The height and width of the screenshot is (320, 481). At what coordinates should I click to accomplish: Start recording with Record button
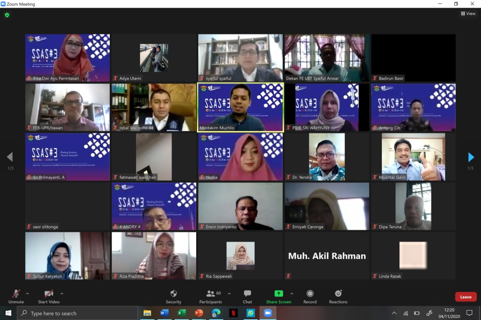pos(310,296)
